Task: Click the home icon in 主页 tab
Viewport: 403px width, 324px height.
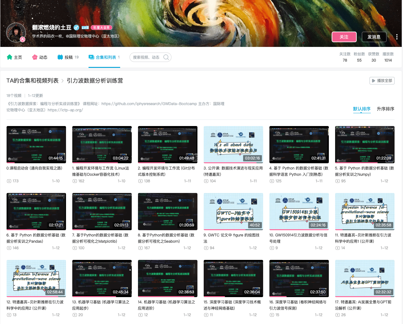Action: coord(9,57)
